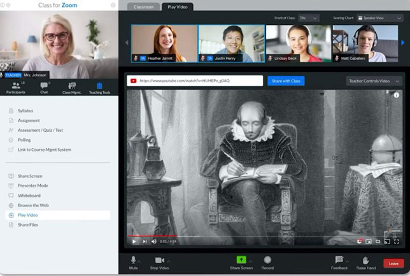
Task: Click the Teaching Tools icon
Action: point(99,86)
